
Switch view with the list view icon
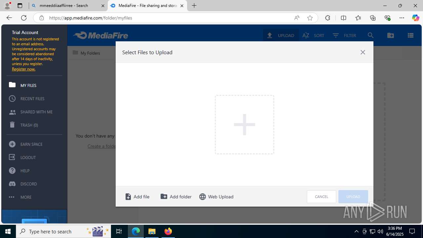(410, 35)
